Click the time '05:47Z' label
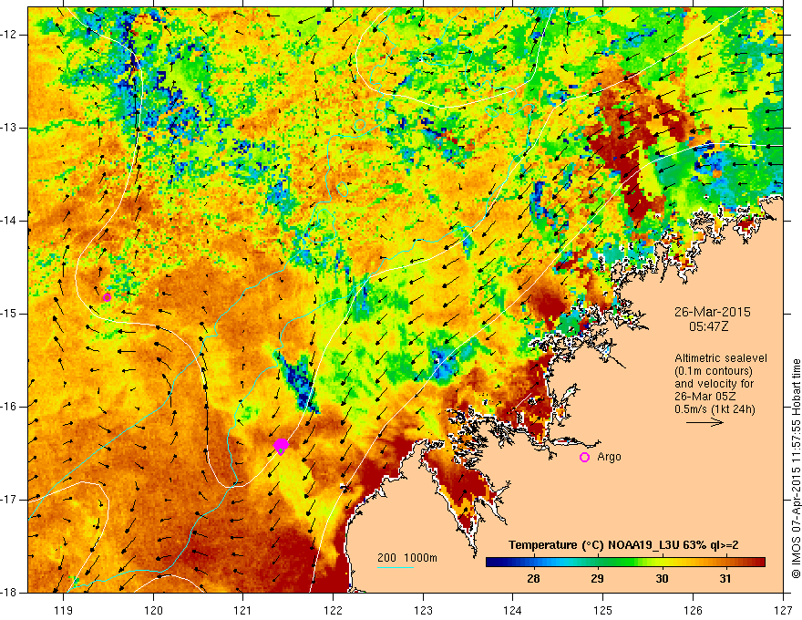The width and height of the screenshot is (802, 620). click(x=708, y=326)
